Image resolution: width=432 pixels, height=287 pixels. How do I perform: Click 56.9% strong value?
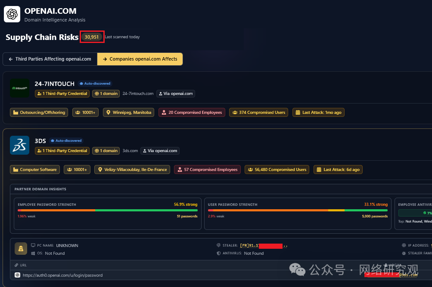coord(186,205)
